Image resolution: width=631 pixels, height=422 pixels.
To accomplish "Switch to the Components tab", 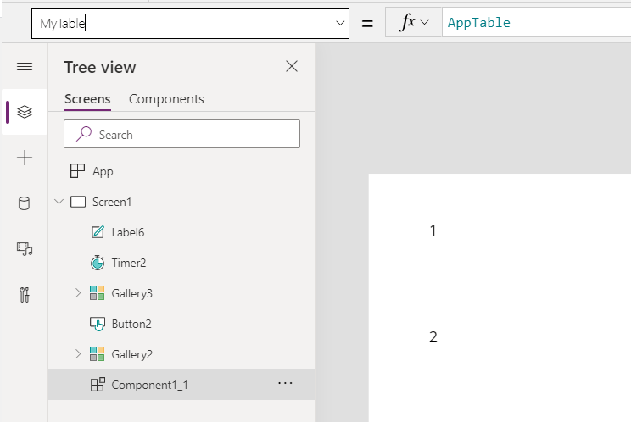I will point(166,99).
